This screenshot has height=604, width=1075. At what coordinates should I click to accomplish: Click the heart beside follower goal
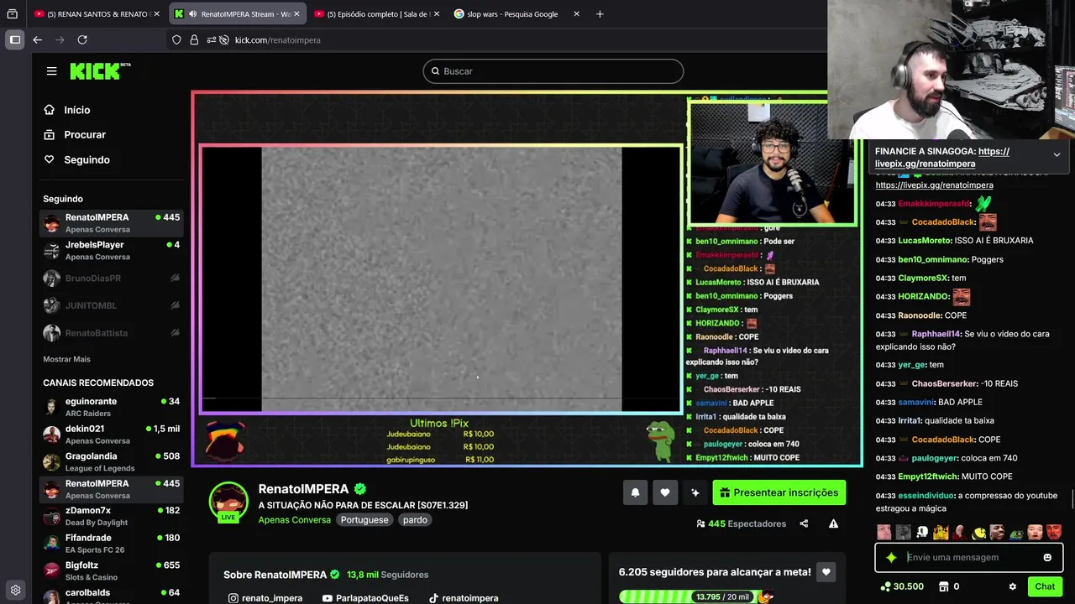coord(826,572)
